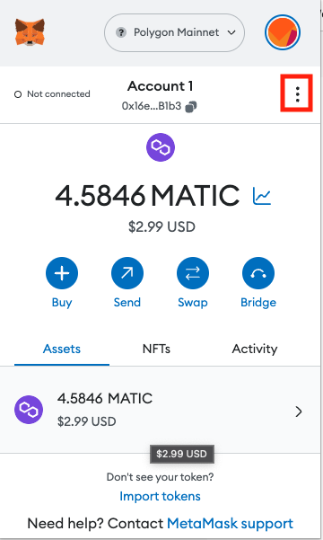Copy the 0x16e...B1b3 address

(x=191, y=106)
